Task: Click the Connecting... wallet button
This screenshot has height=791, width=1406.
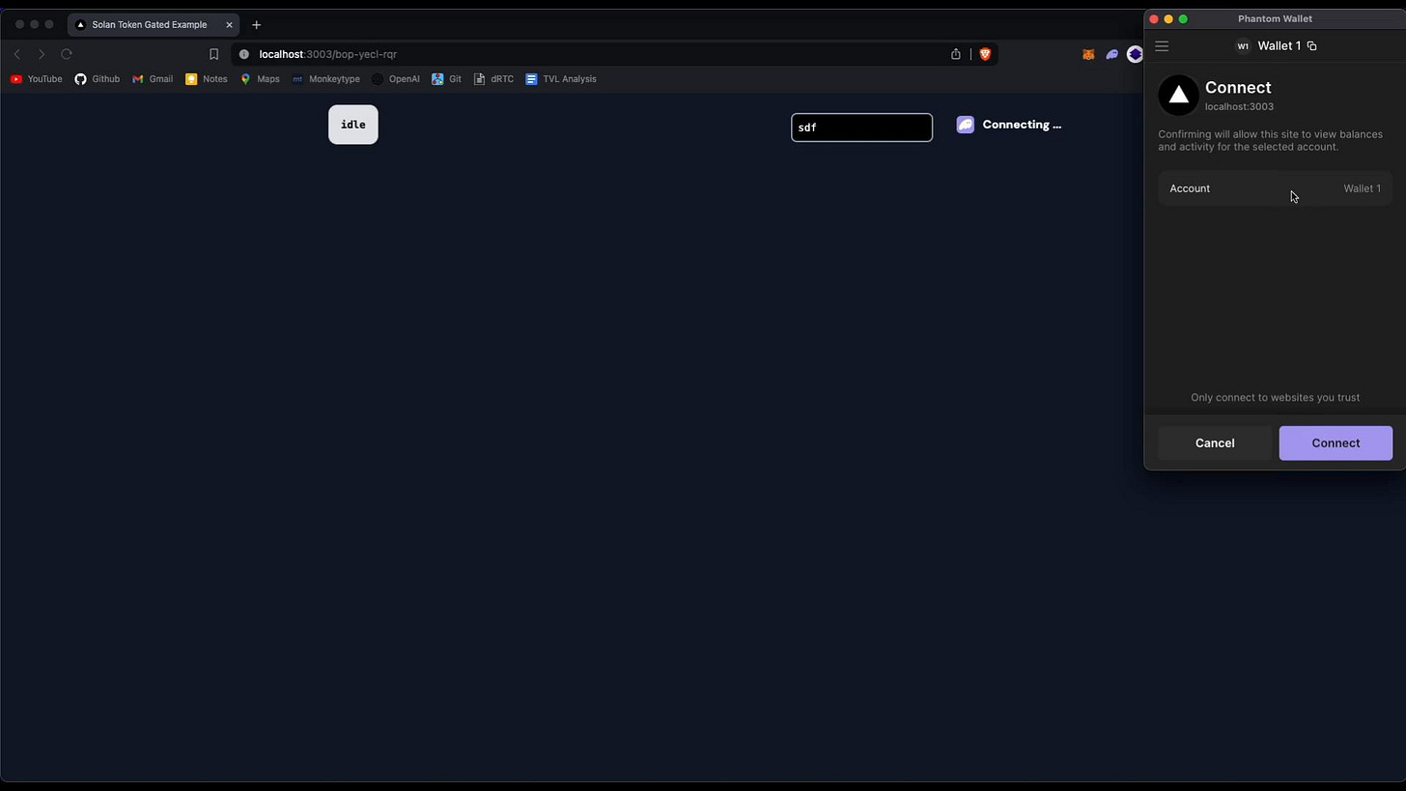Action: point(1009,125)
